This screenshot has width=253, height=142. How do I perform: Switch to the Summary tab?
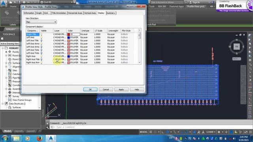tap(111, 13)
